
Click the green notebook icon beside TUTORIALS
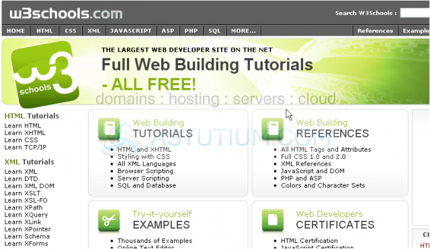point(109,130)
